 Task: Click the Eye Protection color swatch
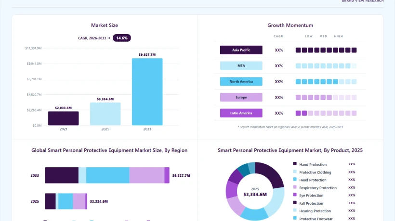pyautogui.click(x=295, y=195)
